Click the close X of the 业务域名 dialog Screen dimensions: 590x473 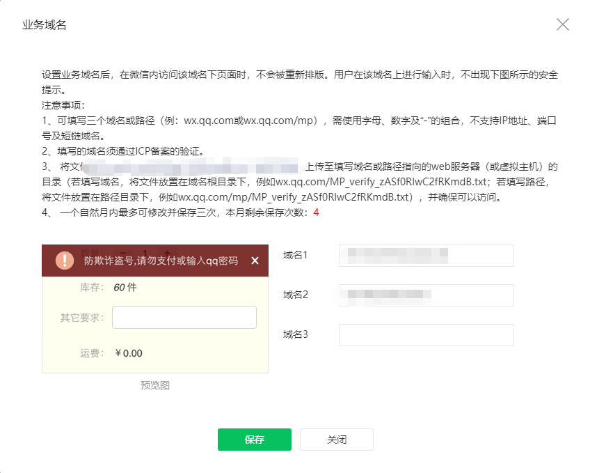tap(563, 24)
